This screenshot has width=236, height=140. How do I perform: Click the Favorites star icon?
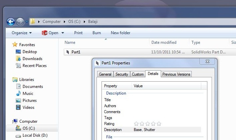tap(15, 44)
